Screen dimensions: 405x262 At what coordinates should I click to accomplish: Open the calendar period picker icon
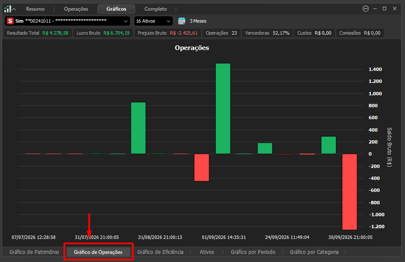(182, 21)
